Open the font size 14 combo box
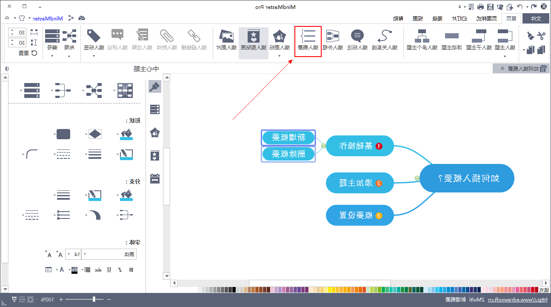Screen dimensions: 551x307 (x=73, y=254)
